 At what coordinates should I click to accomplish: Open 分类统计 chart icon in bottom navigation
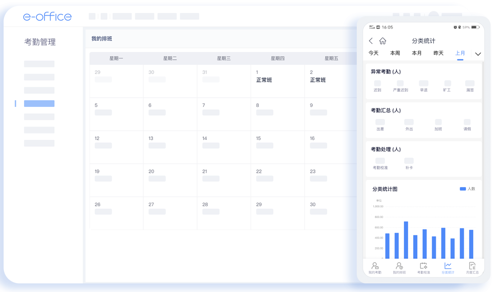coord(448,266)
